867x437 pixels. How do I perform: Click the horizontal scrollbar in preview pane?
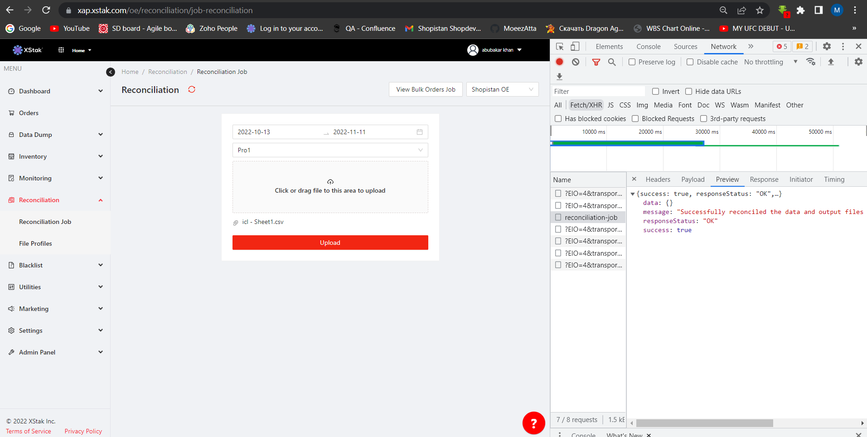coord(704,423)
